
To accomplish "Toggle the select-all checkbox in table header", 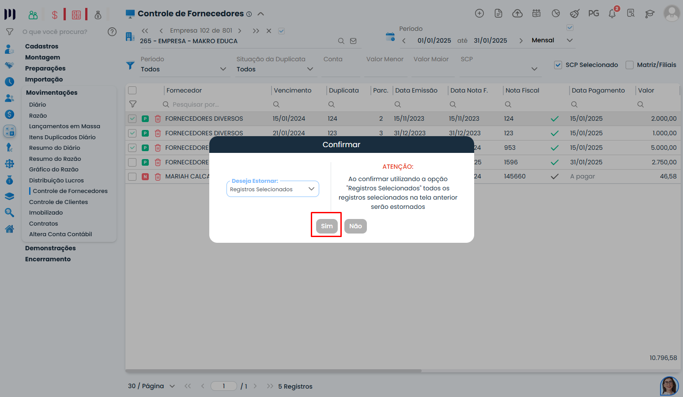I will 132,90.
